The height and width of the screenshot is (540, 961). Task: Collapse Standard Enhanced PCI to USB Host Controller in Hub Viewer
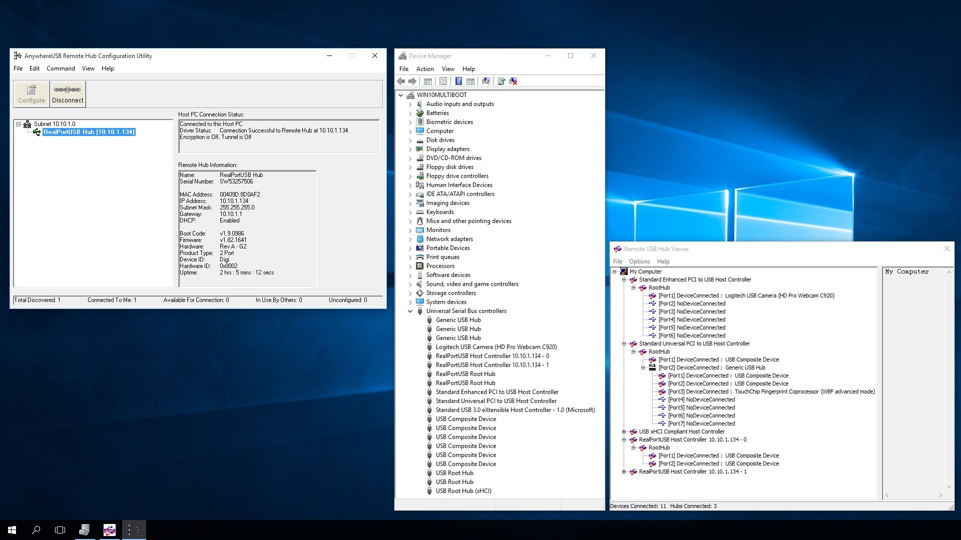tap(624, 279)
